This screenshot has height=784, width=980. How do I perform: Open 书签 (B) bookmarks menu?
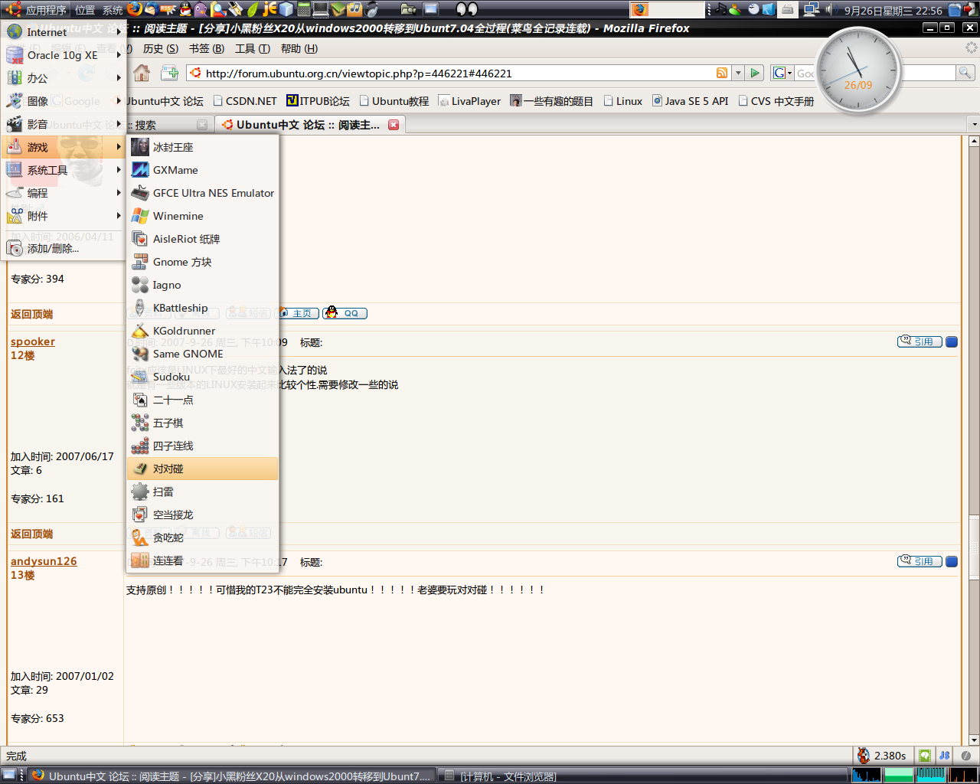[207, 48]
